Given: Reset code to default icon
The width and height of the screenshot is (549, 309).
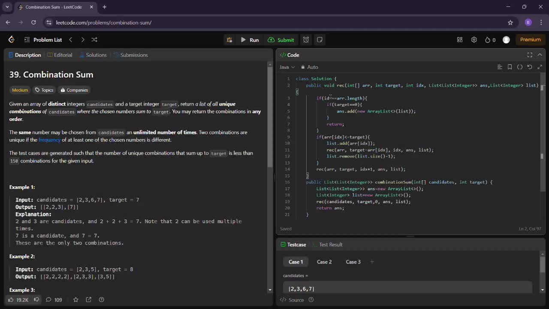Looking at the screenshot, I should click(x=530, y=67).
